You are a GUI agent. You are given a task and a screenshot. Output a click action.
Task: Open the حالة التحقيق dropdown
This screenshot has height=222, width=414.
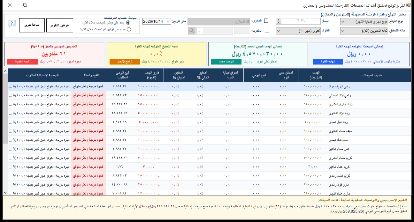pos(364,31)
